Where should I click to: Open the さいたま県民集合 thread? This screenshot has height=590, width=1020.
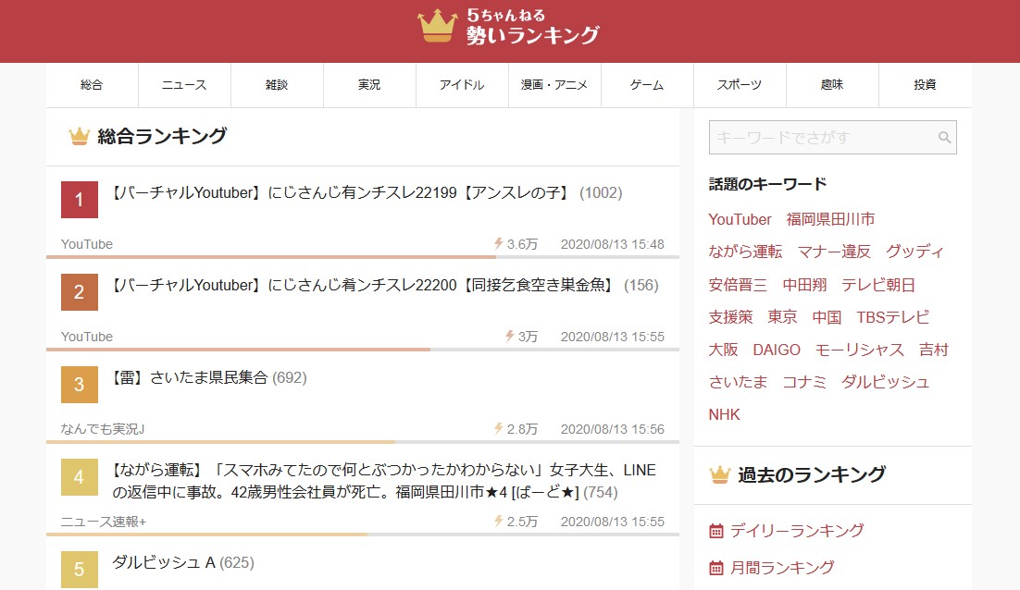(x=209, y=377)
